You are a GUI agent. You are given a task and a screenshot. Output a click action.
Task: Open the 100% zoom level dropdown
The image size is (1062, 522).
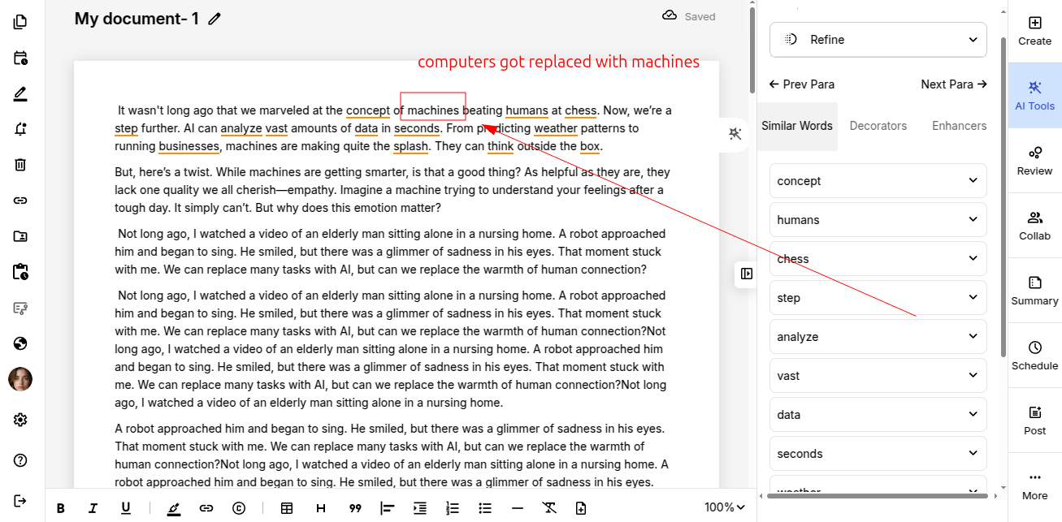click(x=725, y=507)
